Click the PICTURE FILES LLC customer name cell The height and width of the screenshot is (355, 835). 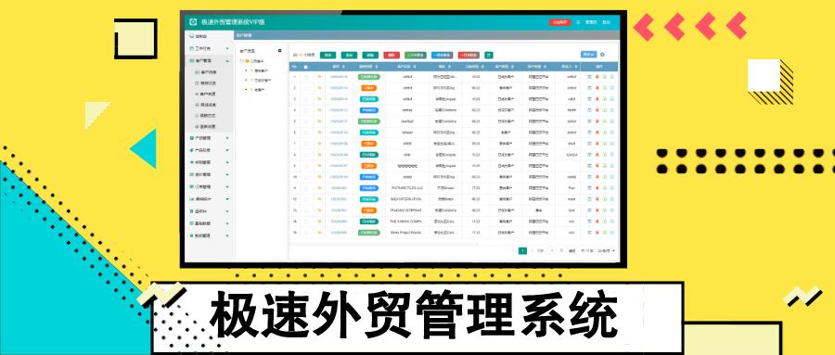point(406,188)
